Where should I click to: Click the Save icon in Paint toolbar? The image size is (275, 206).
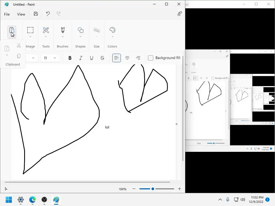coord(36,14)
